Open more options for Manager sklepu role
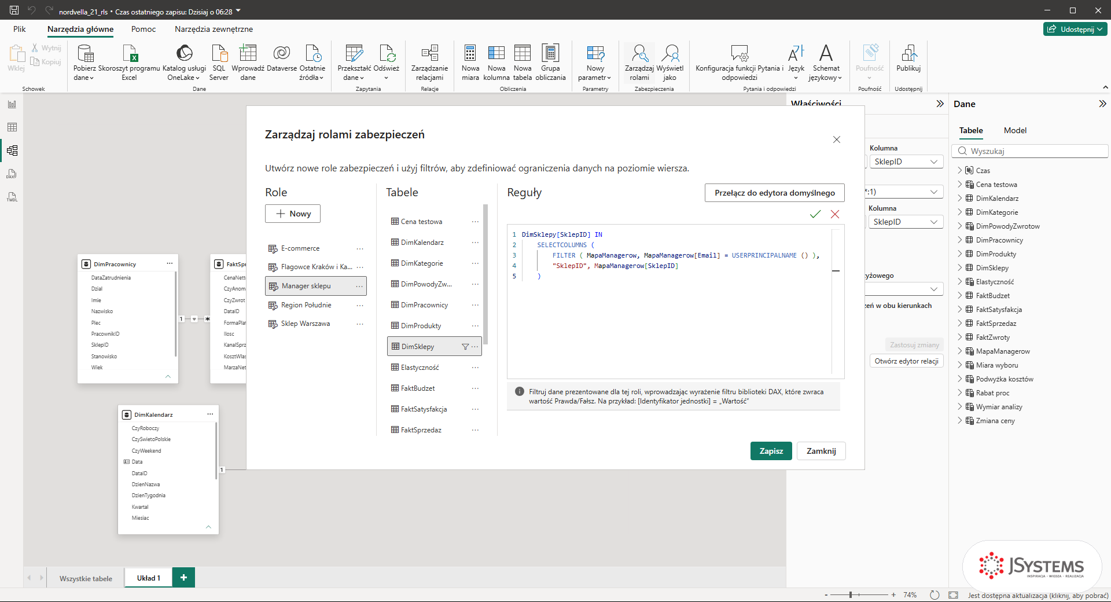The height and width of the screenshot is (602, 1111). click(x=359, y=286)
